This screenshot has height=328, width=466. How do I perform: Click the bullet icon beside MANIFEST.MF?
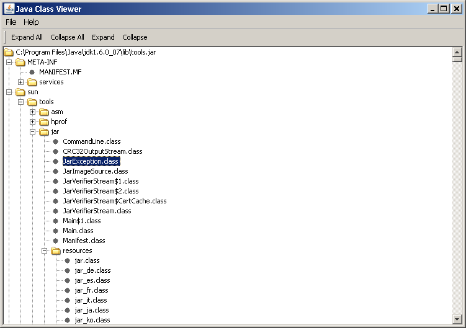[x=32, y=72]
